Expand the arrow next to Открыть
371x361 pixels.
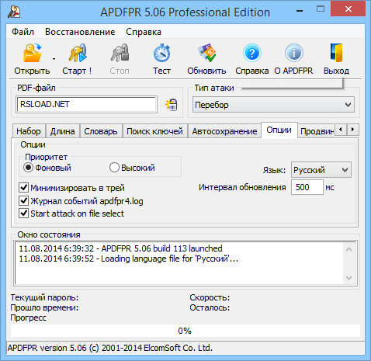[54, 59]
